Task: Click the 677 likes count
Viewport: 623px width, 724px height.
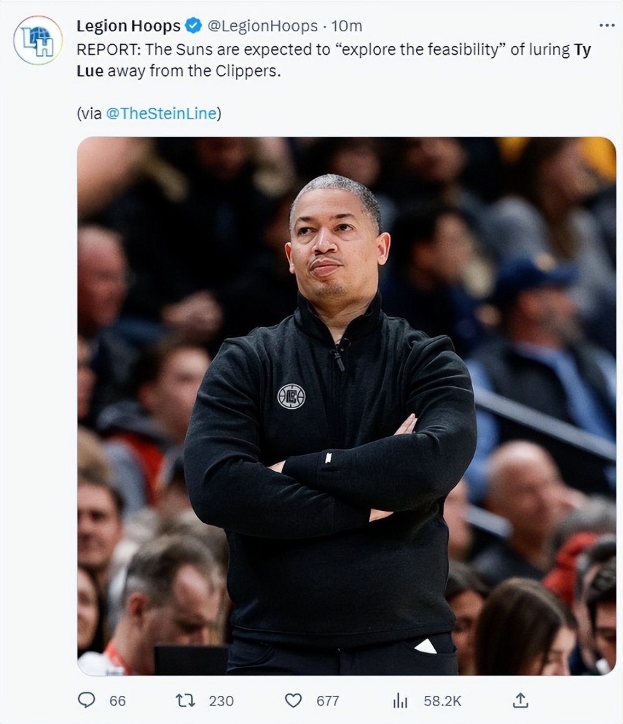Action: tap(328, 701)
